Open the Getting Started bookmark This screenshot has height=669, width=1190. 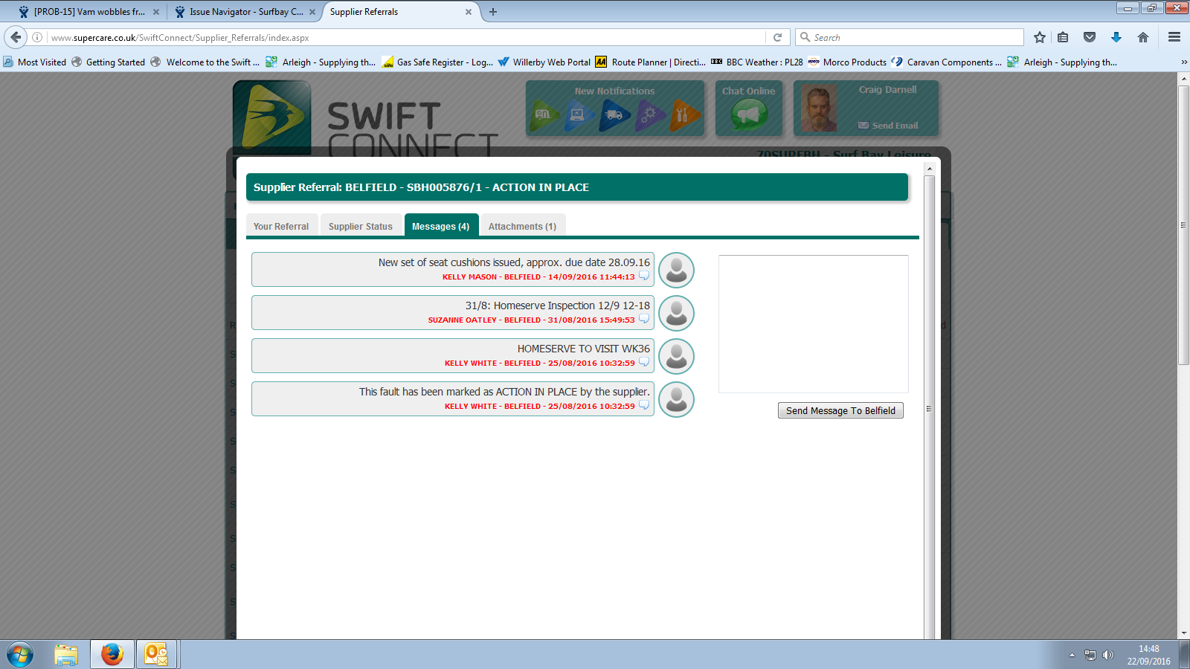pyautogui.click(x=109, y=62)
